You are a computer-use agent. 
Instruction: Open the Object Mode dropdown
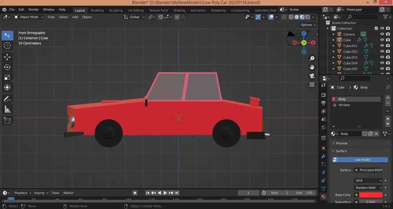point(29,17)
